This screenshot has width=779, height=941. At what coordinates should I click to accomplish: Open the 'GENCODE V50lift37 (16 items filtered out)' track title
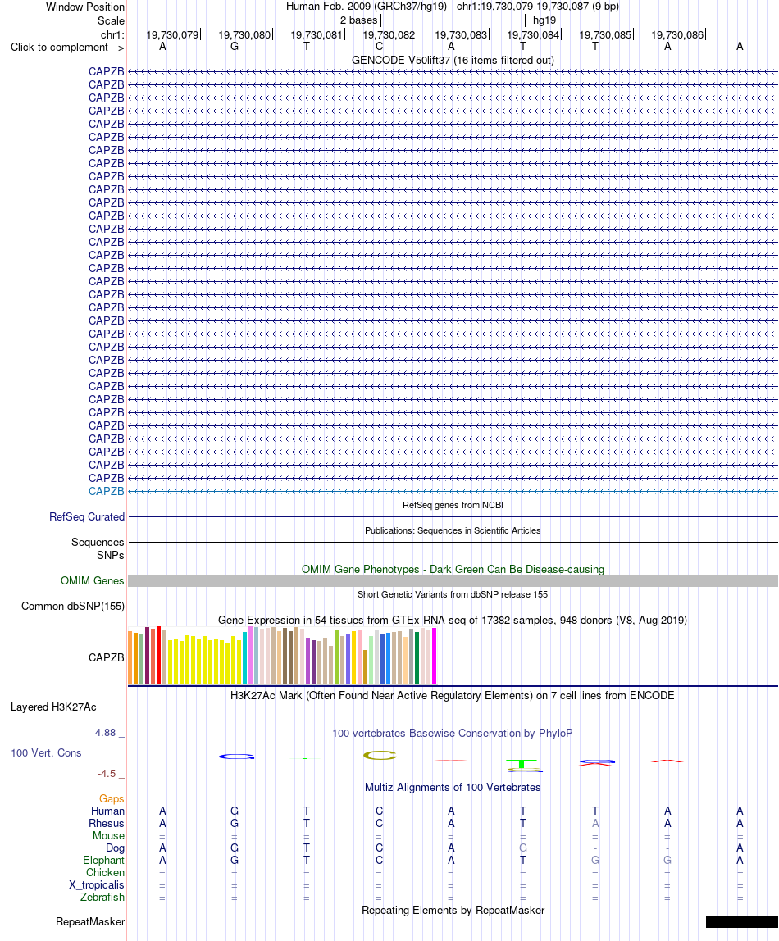tap(453, 60)
